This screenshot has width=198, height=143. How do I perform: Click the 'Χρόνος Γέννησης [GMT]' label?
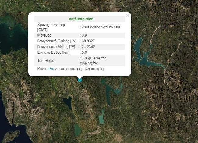click(x=51, y=27)
